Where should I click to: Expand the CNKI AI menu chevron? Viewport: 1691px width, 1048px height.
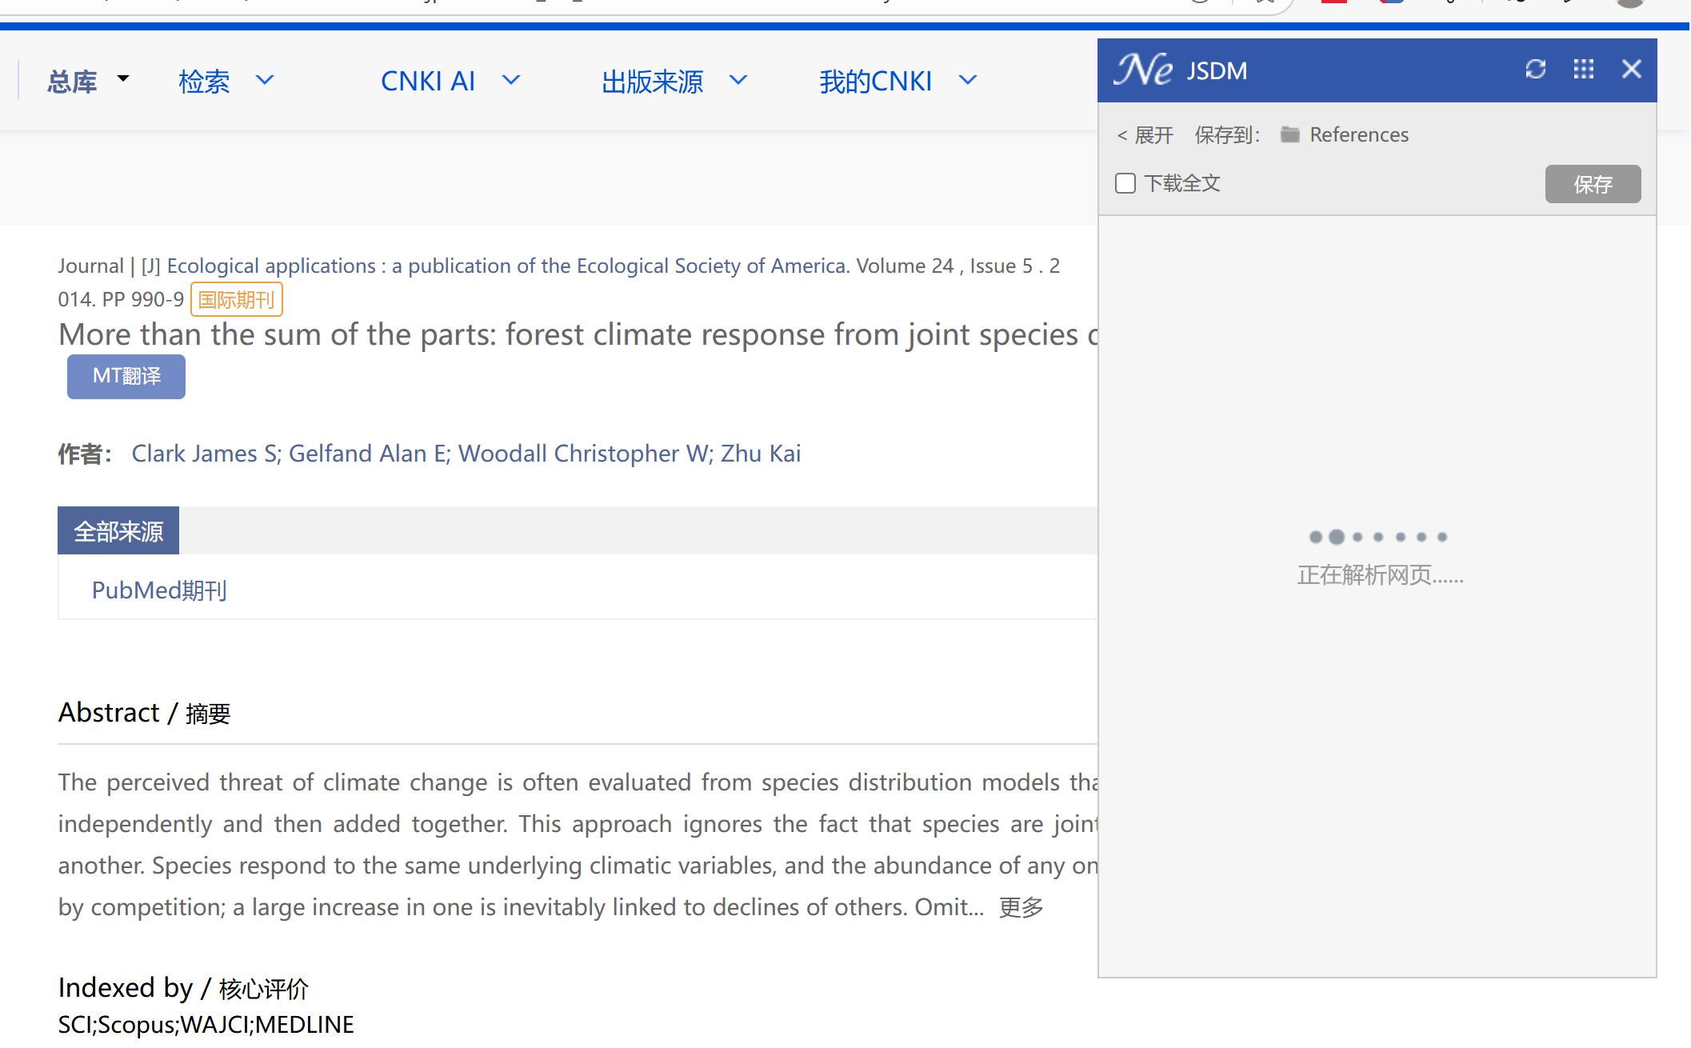[511, 80]
